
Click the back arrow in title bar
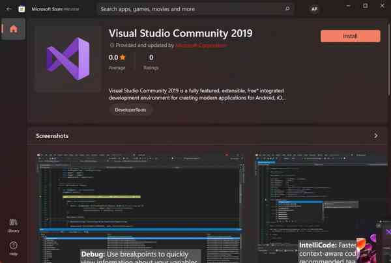coord(8,9)
